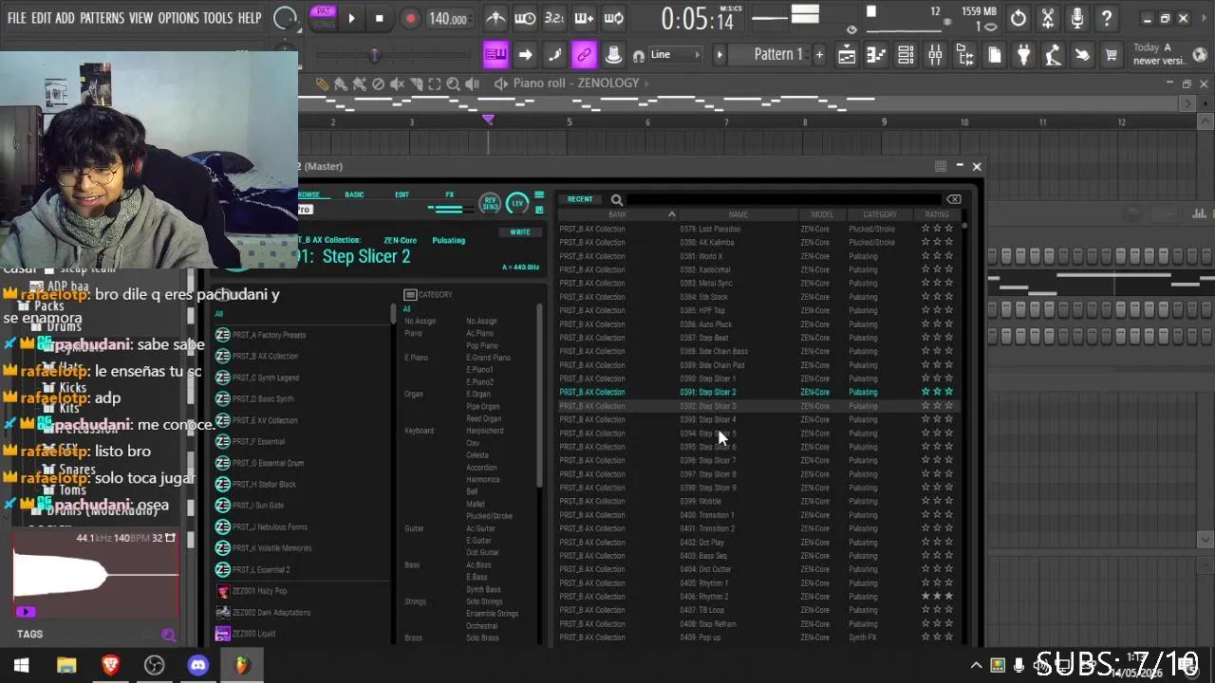Open the plugin picker plug icon
Viewport: 1215px width, 683px height.
coord(1023,55)
